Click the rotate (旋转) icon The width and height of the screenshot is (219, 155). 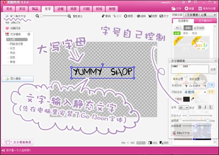click(x=138, y=16)
